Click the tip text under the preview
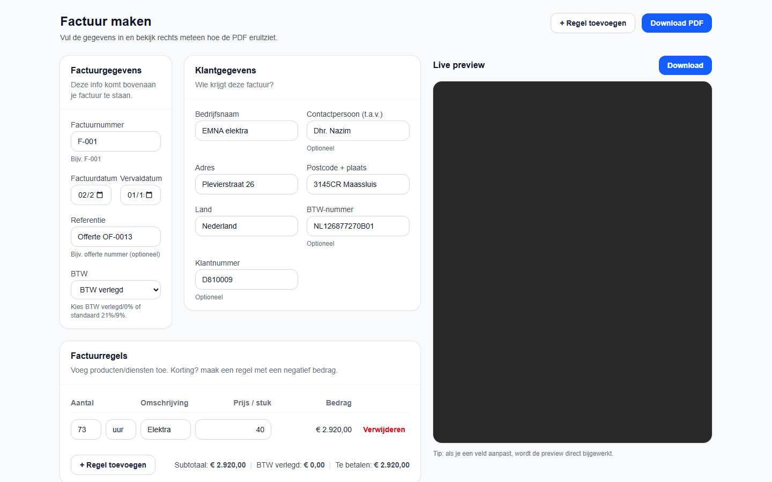Image resolution: width=772 pixels, height=482 pixels. [523, 454]
